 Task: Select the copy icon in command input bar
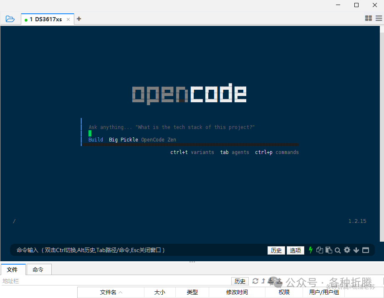click(320, 250)
